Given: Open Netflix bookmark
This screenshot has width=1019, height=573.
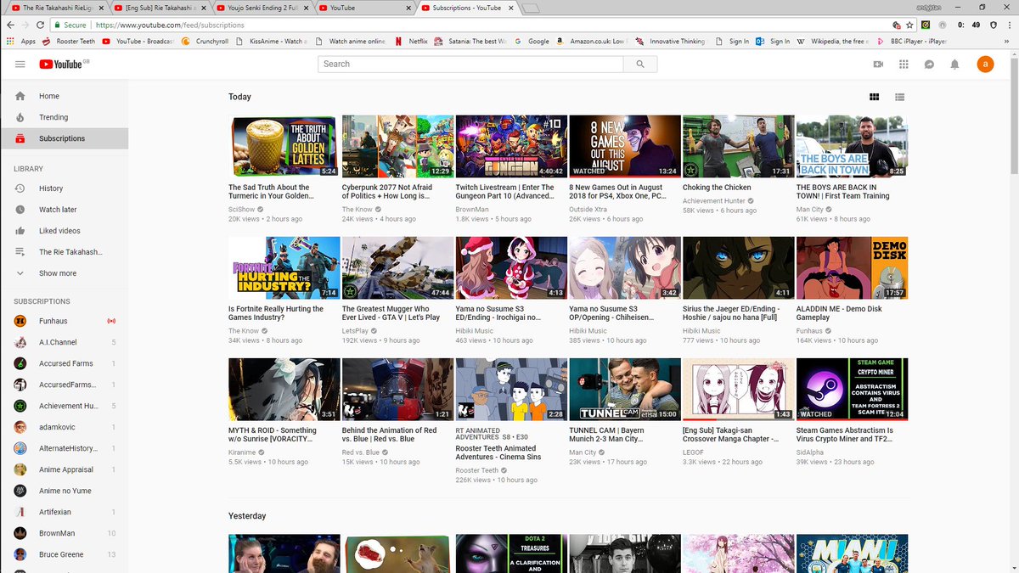Looking at the screenshot, I should (x=411, y=41).
